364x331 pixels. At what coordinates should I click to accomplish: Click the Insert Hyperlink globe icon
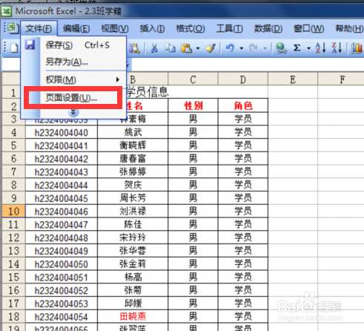pyautogui.click(x=281, y=47)
